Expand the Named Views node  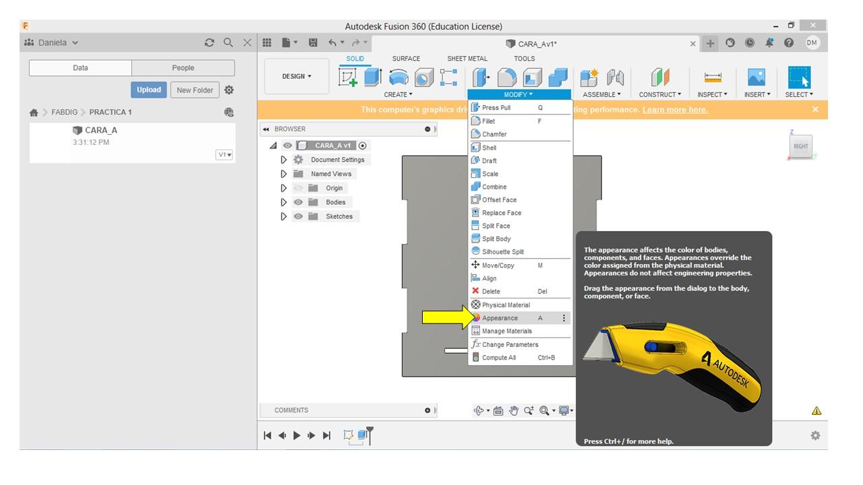(284, 174)
